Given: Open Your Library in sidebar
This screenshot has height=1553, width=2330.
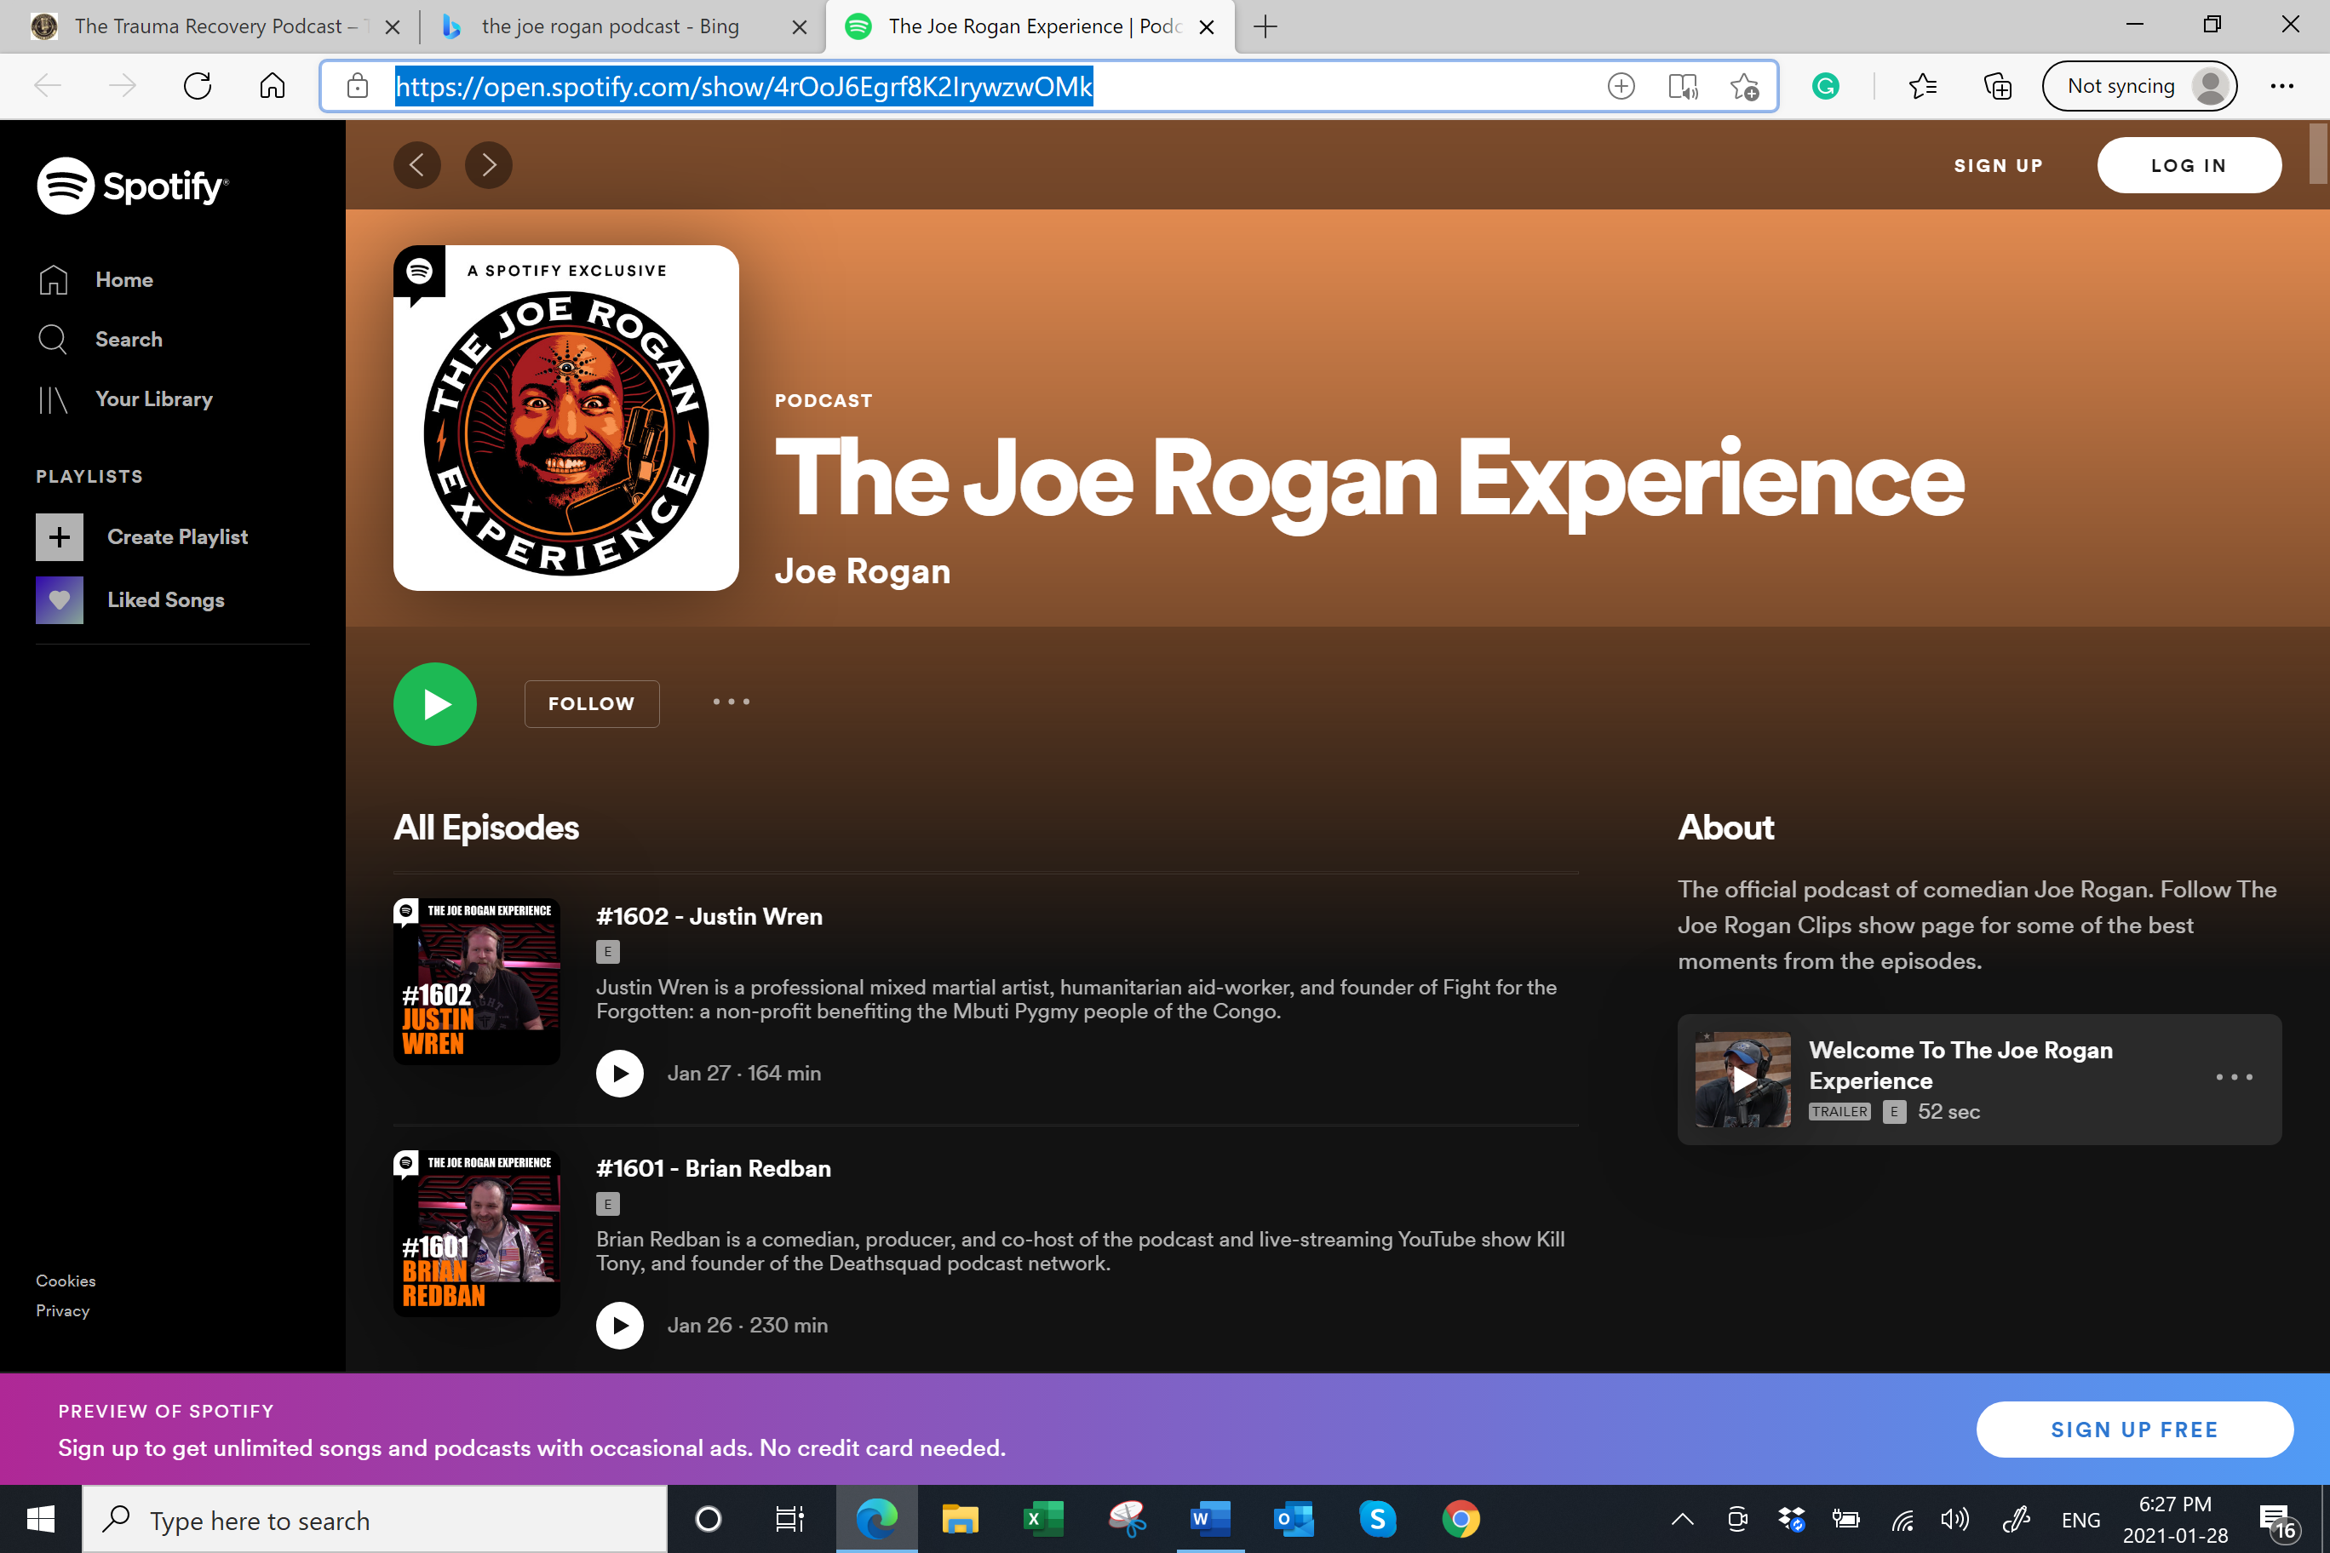Looking at the screenshot, I should (125, 399).
